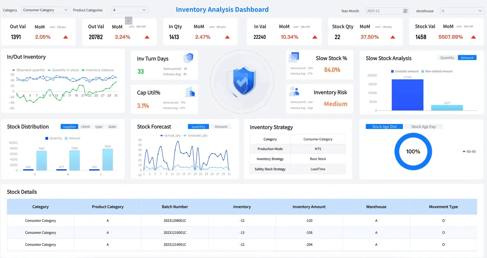Click the red up arrow beside 3.24%

click(x=147, y=37)
